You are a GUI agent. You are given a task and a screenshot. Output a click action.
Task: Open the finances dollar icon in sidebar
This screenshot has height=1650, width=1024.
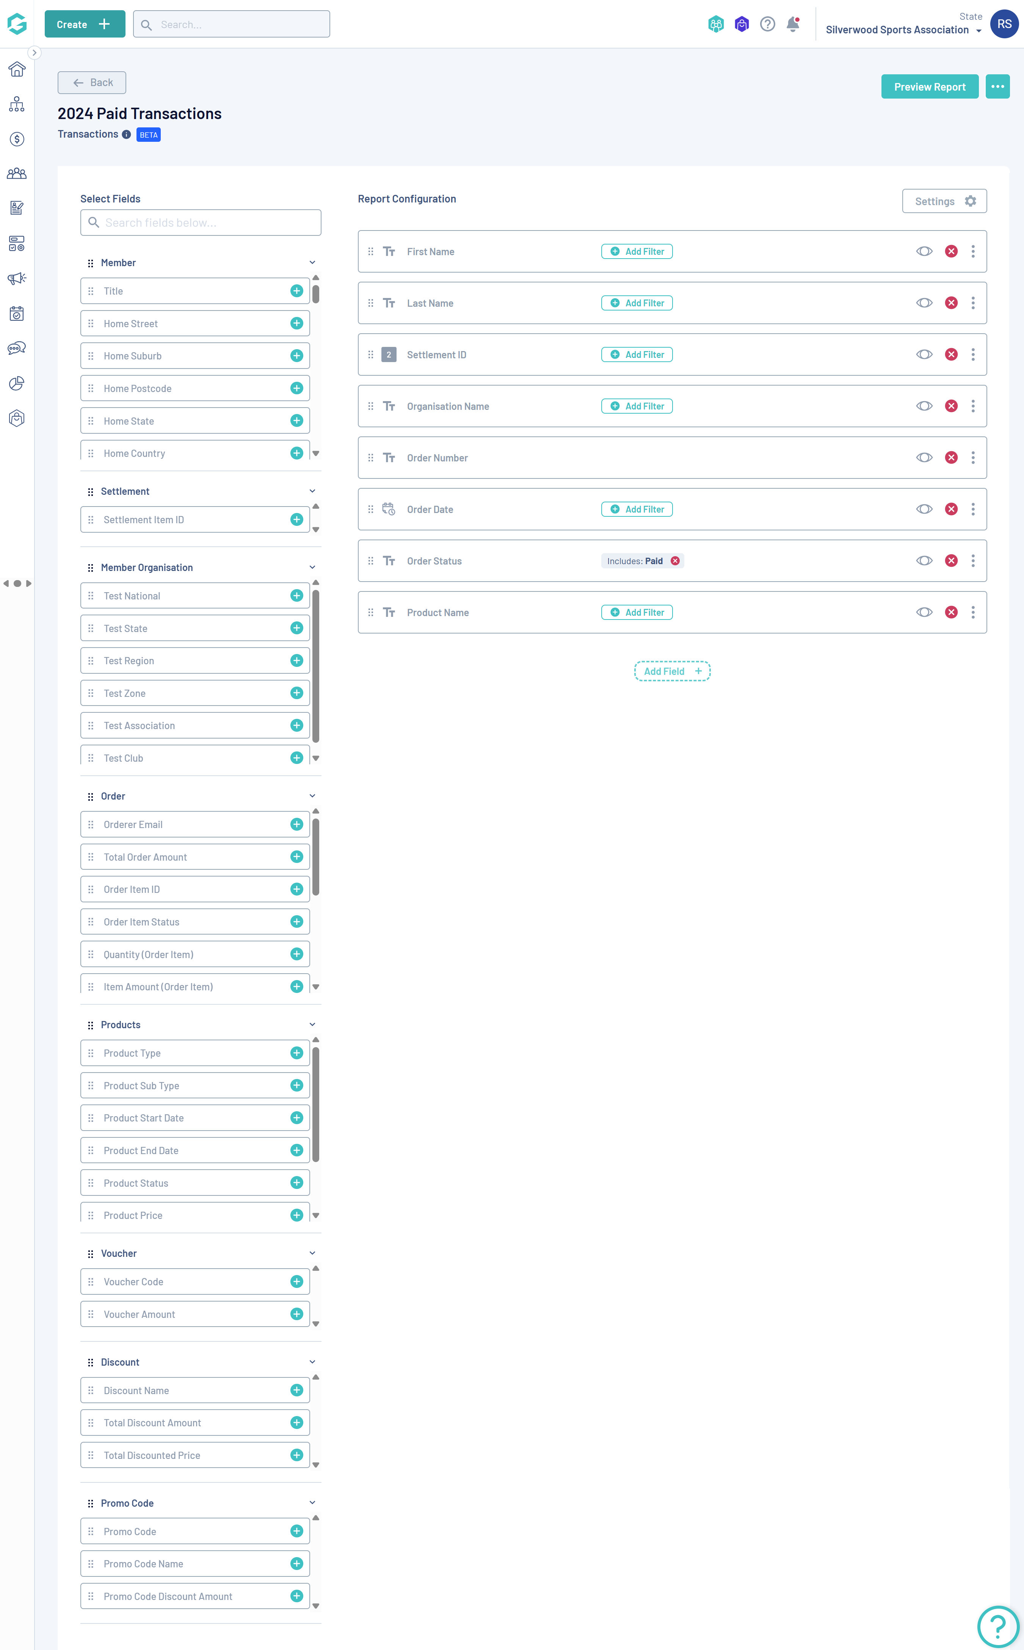pyautogui.click(x=17, y=139)
